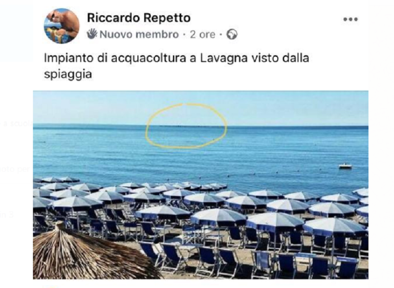Open the Riccardo Repetto name link
Screen dimensions: 394x288
coord(139,18)
